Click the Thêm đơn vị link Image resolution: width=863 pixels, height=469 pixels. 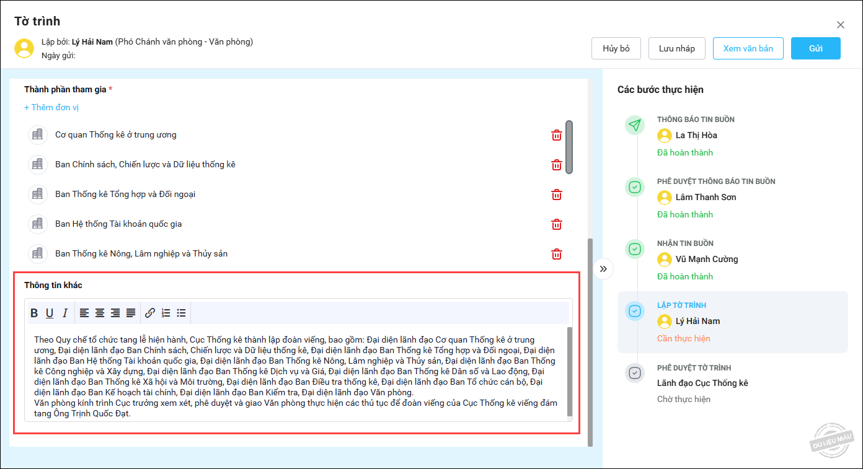click(x=51, y=107)
